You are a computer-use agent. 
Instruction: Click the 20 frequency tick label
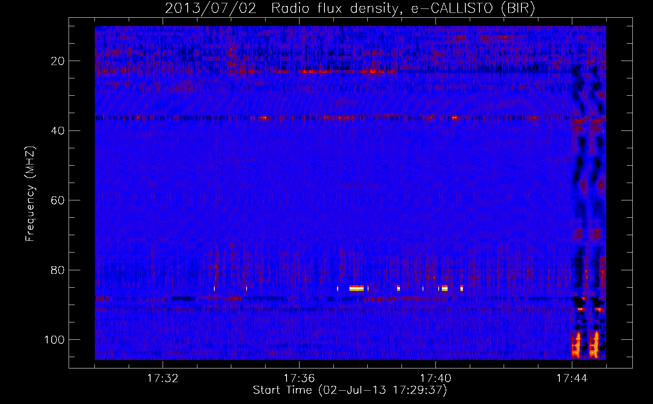58,61
